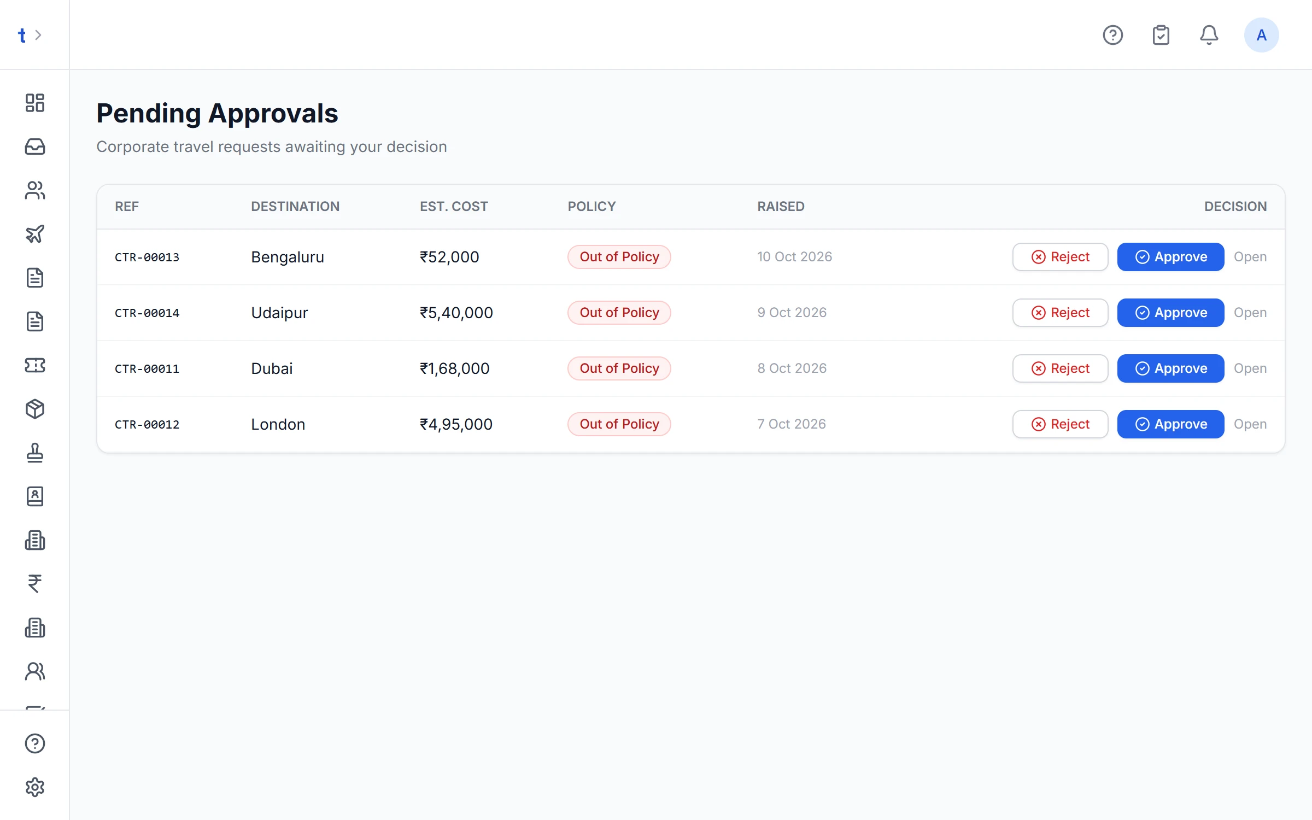Viewport: 1312px width, 820px height.
Task: Open the airplane flights icon in sidebar
Action: pos(34,234)
